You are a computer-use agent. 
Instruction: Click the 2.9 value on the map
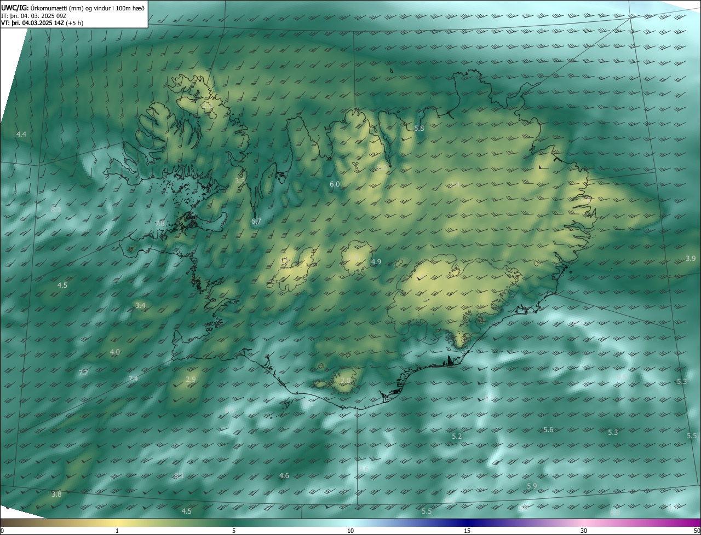pyautogui.click(x=191, y=379)
